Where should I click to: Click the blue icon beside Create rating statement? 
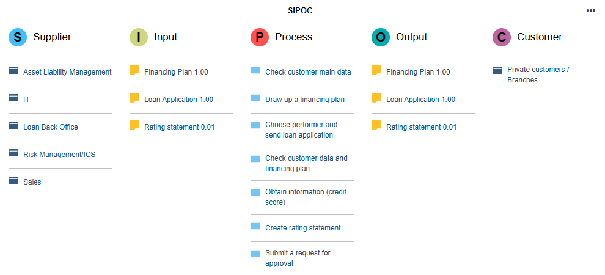pos(255,226)
